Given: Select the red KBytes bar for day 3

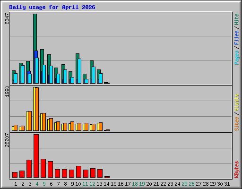Looking at the screenshot, I should pos(29,169).
